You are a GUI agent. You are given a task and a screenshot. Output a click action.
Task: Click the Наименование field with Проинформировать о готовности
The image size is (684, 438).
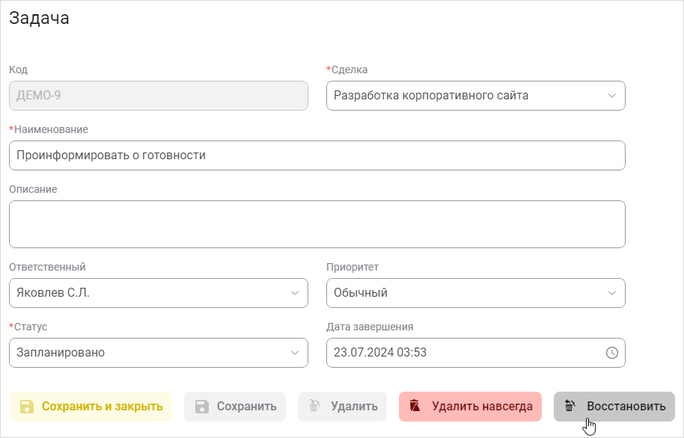(x=317, y=155)
